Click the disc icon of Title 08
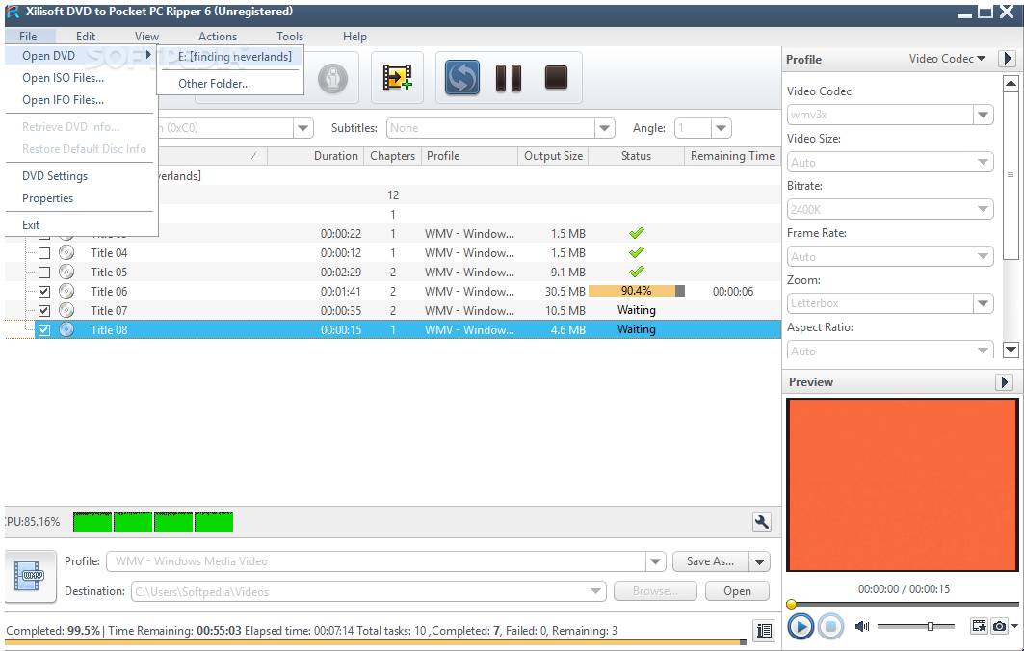The image size is (1024, 651). point(66,329)
